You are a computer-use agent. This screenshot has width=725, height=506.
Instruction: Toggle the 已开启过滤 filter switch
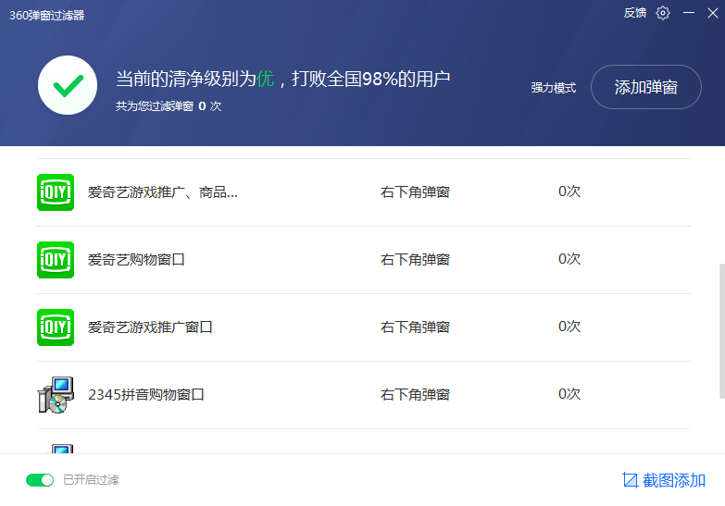coord(40,480)
